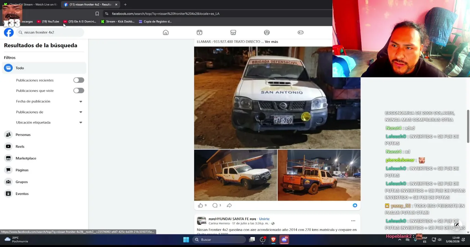The width and height of the screenshot is (470, 247).
Task: Open the Gaming controller icon in top navigation
Action: click(x=301, y=32)
